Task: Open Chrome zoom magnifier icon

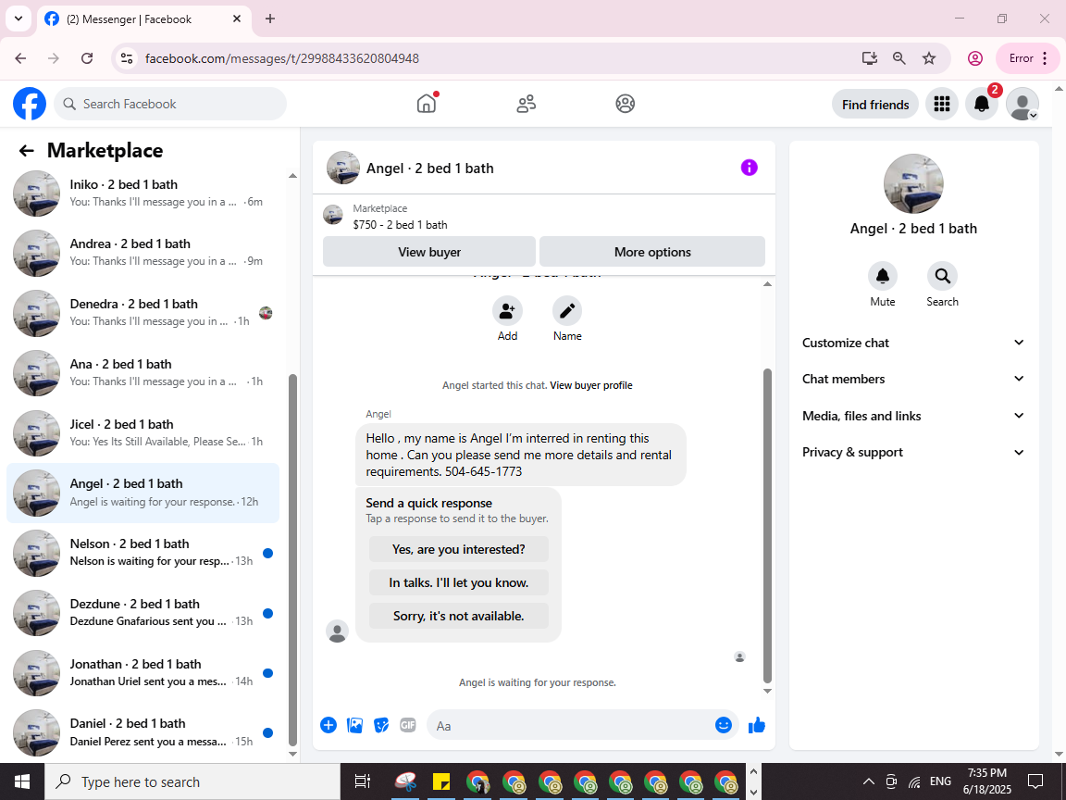Action: tap(899, 58)
